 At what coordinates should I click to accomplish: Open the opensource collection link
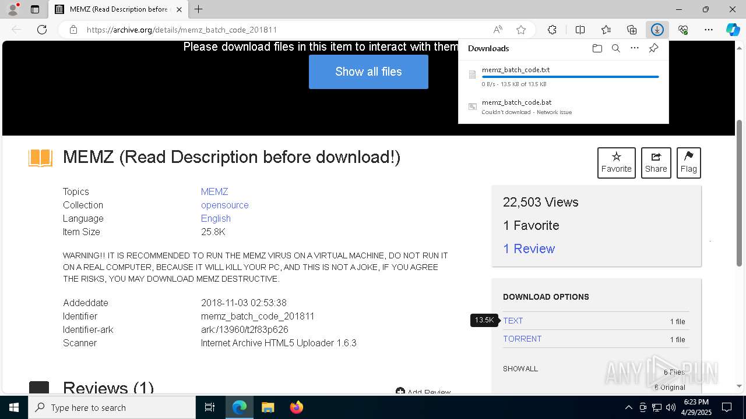(x=225, y=205)
